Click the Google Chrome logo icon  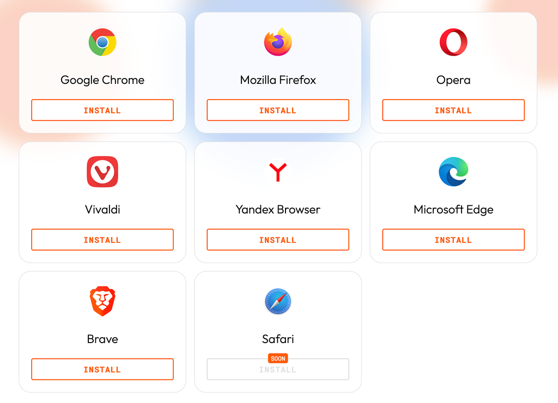[x=102, y=42]
